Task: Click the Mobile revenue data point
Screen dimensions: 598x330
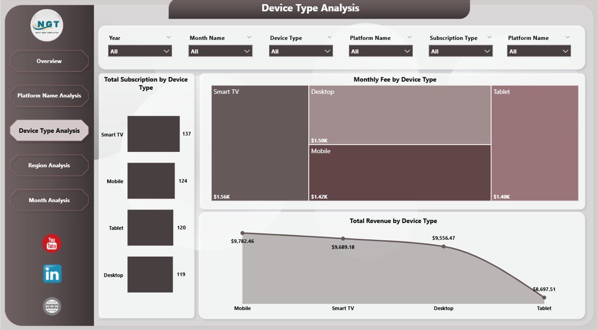Action: pos(242,232)
